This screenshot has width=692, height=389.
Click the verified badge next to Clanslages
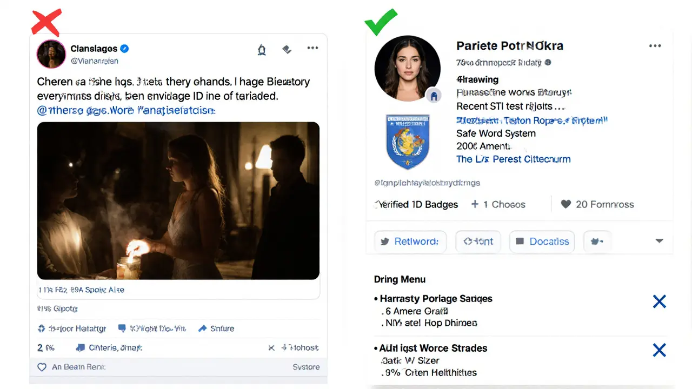124,48
